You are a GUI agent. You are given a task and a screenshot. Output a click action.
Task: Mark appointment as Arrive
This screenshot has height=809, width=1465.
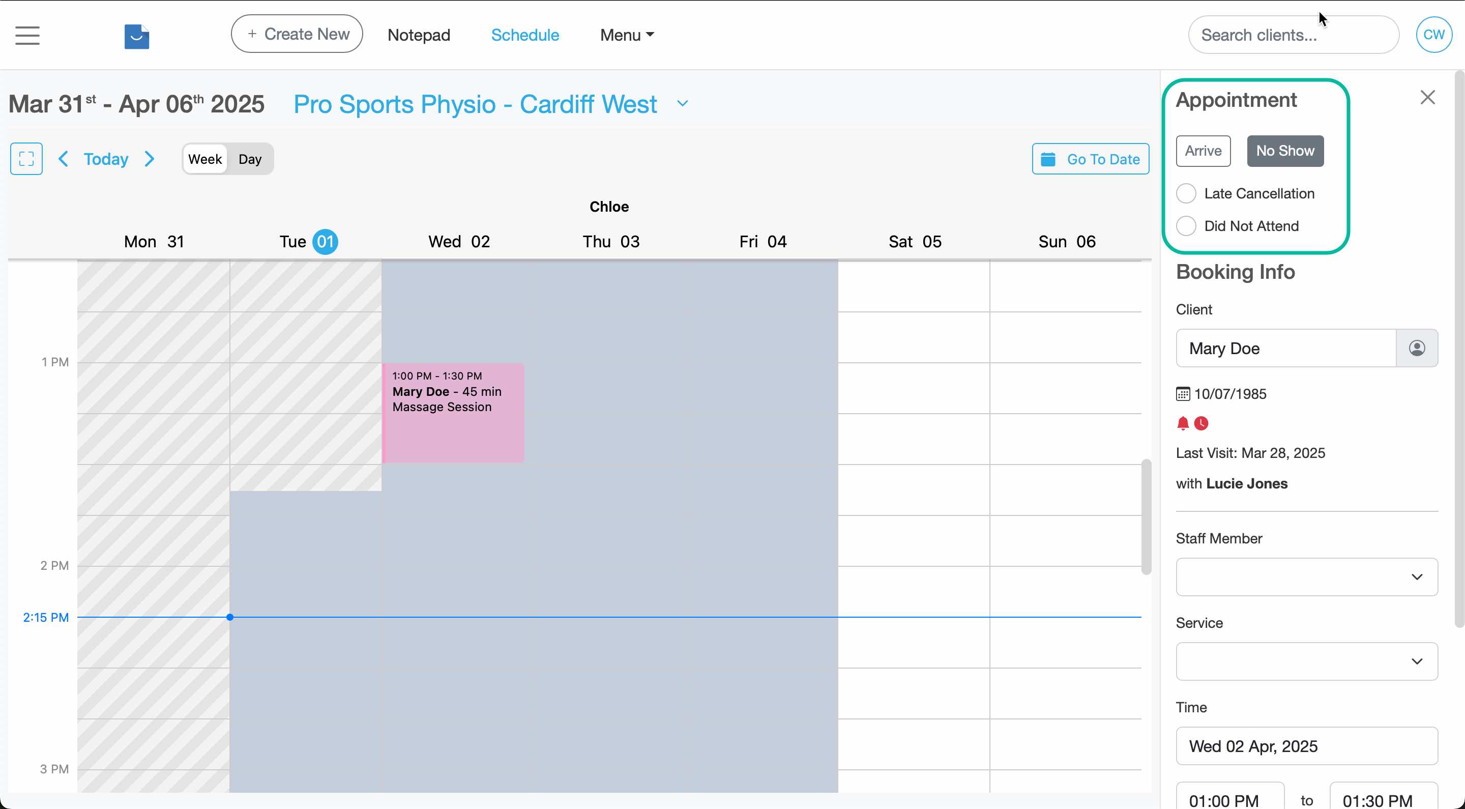point(1204,151)
